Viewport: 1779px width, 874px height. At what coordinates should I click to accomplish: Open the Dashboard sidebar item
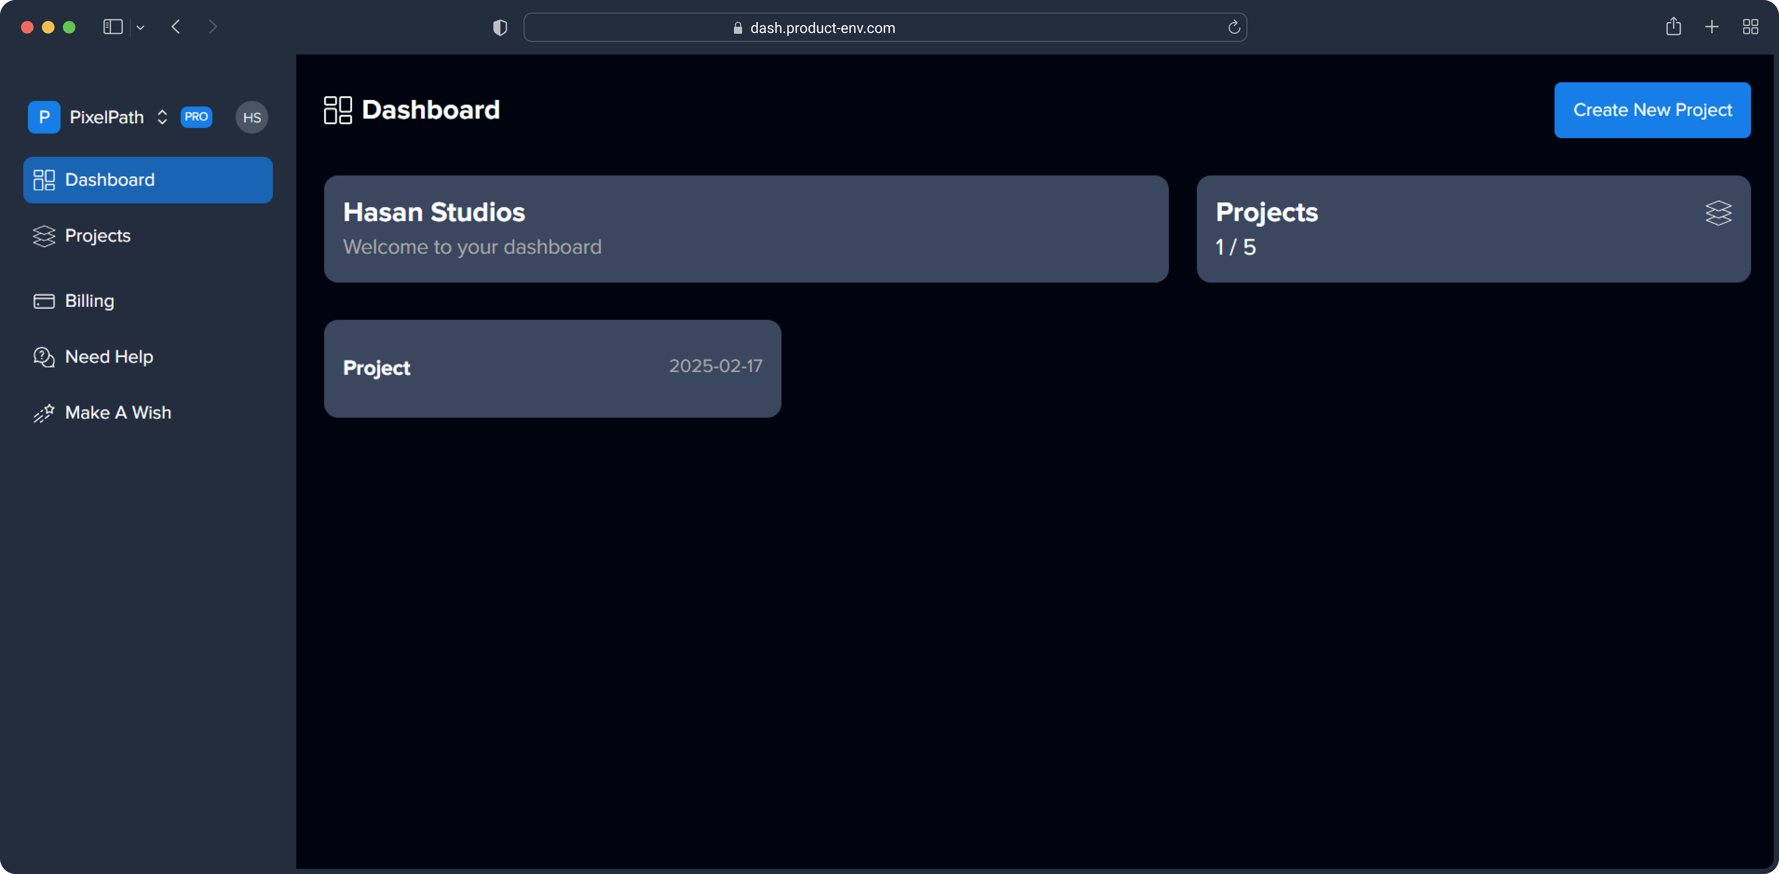[x=148, y=180]
